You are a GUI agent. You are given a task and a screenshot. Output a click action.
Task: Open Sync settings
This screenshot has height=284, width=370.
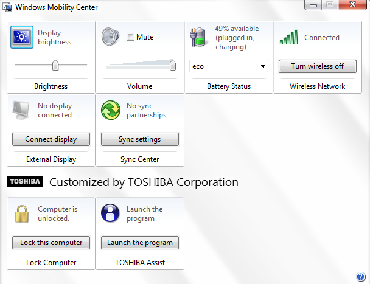[140, 139]
